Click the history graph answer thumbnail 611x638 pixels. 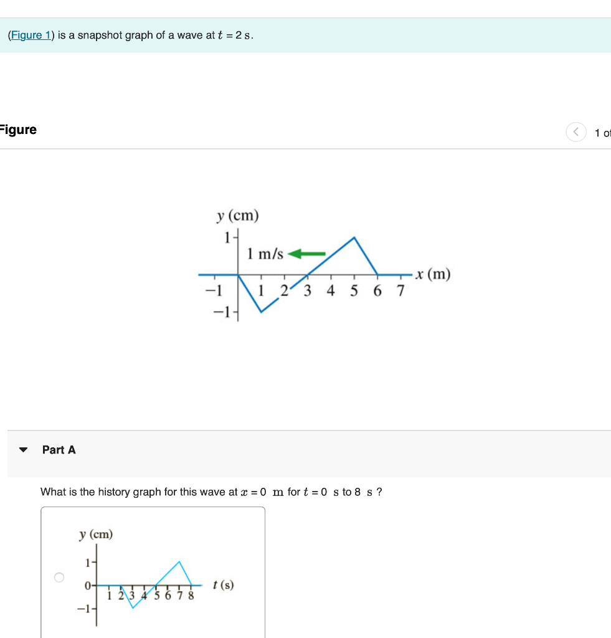pos(153,573)
